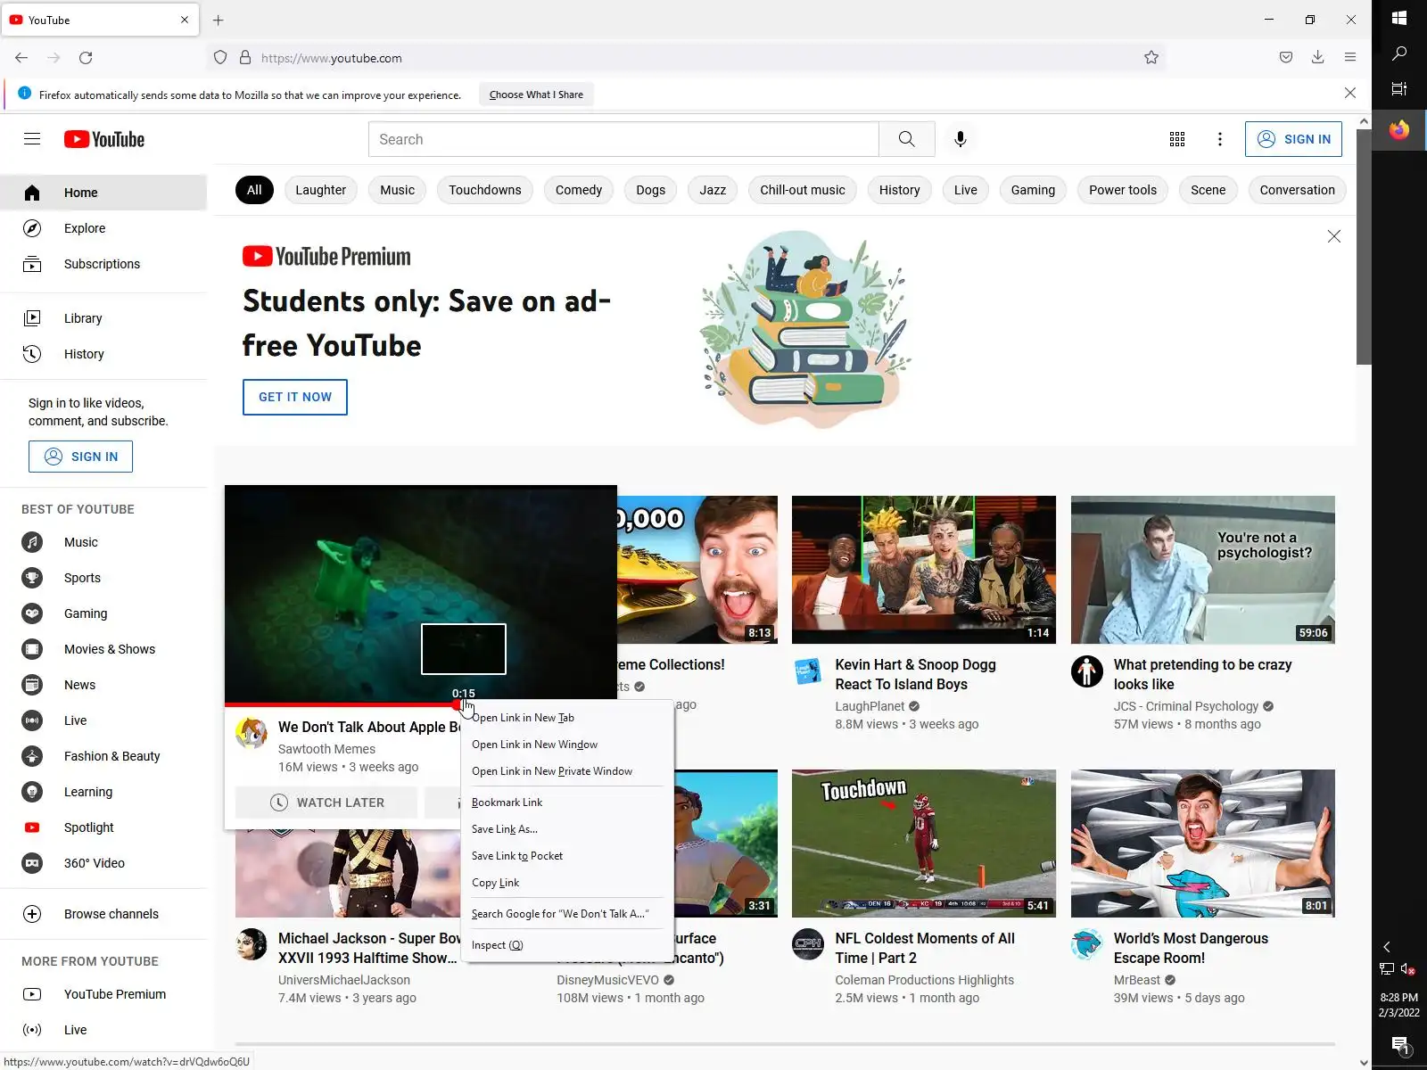Image resolution: width=1427 pixels, height=1070 pixels.
Task: Choose Open Link in New Window
Action: point(567,745)
